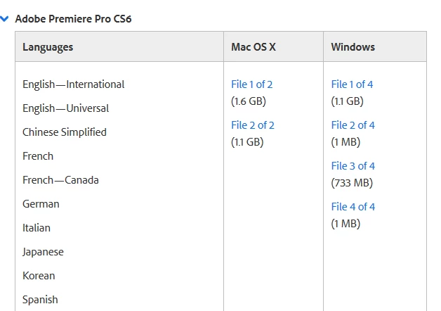
Task: Click the Italian language entry
Action: 37,228
